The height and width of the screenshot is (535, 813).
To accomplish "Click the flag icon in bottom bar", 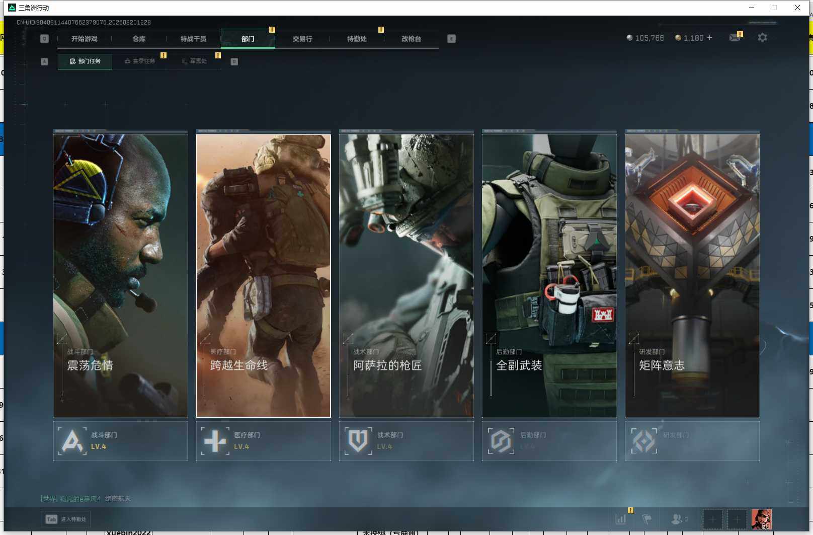I will tap(647, 519).
